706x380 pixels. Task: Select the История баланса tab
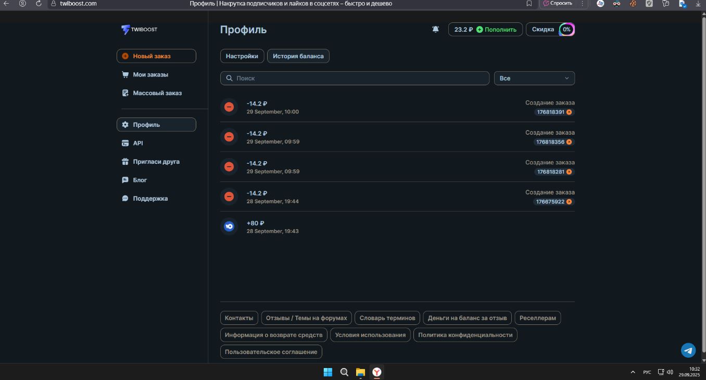(298, 56)
